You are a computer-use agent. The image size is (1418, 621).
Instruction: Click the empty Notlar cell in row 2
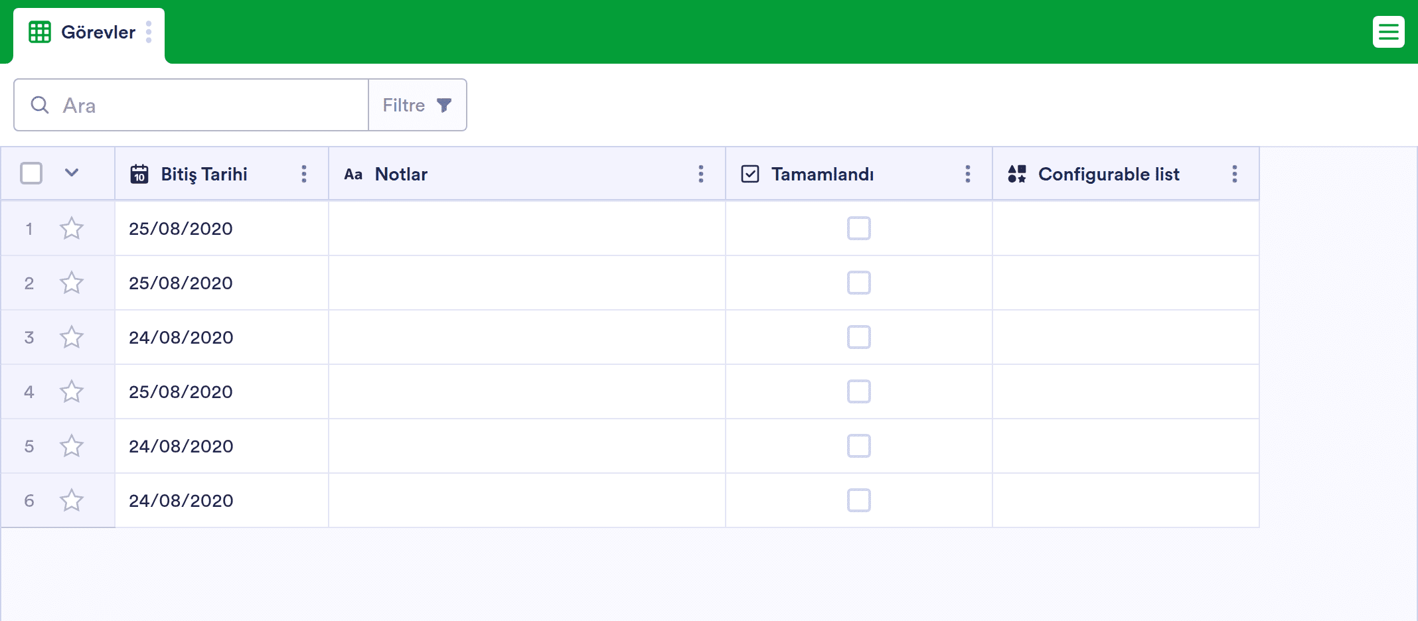pyautogui.click(x=526, y=283)
